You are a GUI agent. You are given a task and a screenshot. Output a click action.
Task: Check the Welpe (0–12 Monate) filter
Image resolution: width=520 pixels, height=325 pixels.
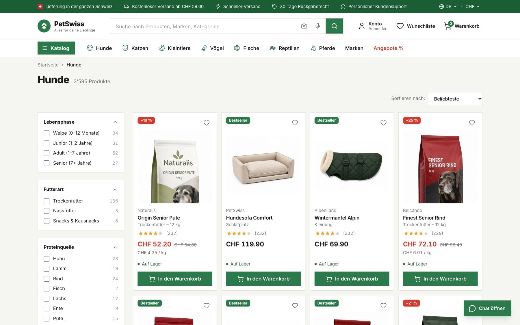pos(47,133)
